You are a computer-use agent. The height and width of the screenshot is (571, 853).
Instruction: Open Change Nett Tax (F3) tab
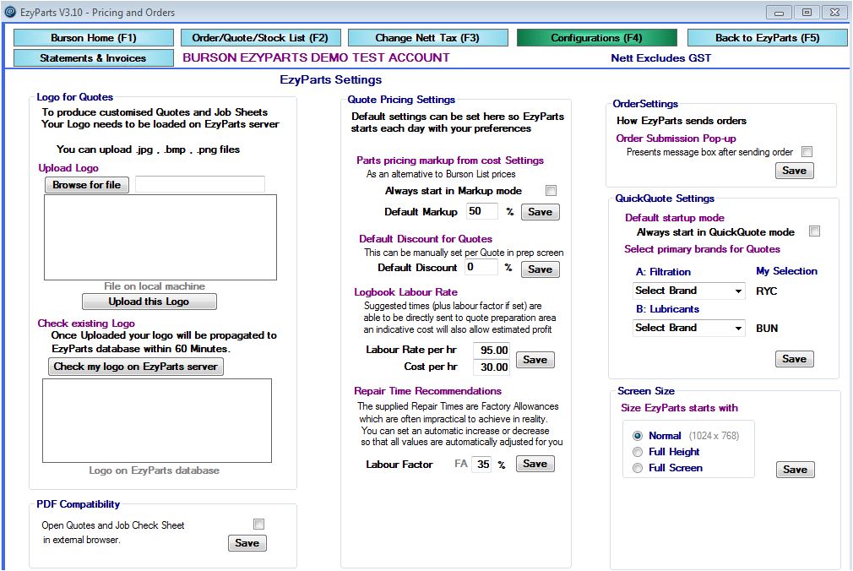pyautogui.click(x=427, y=37)
